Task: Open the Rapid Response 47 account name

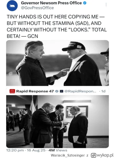Action: point(35,91)
